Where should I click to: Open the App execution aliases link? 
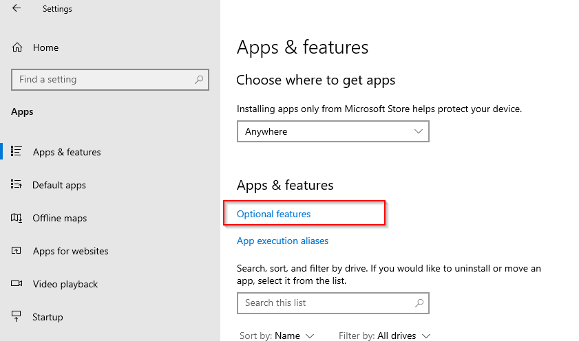282,241
